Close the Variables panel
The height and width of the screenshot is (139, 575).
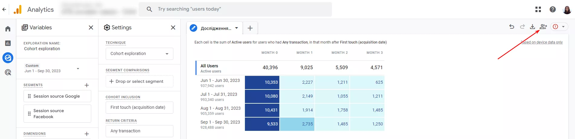(x=91, y=27)
